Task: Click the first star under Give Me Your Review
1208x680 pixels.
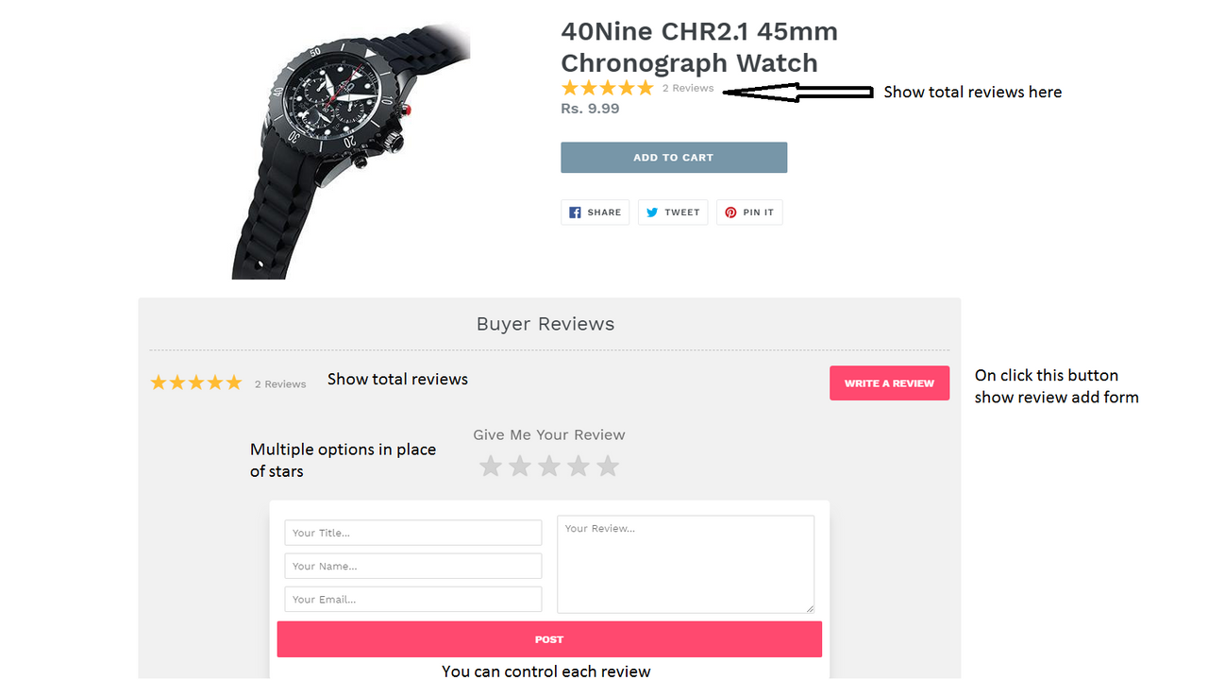Action: (x=490, y=466)
